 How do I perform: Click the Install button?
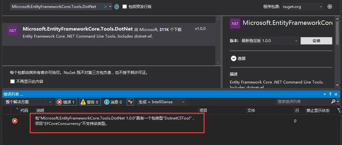pyautogui.click(x=316, y=41)
